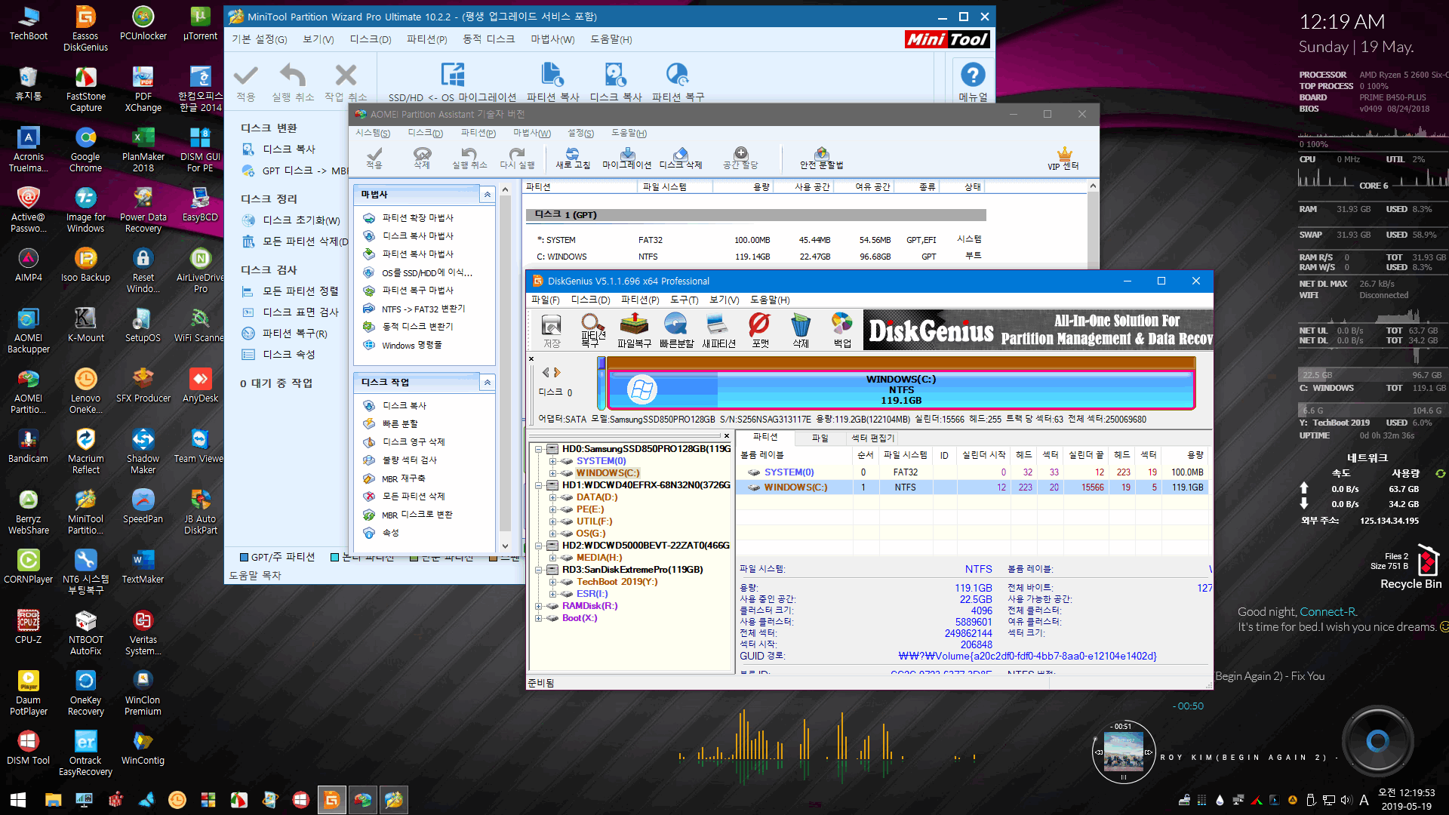This screenshot has height=815, width=1449.
Task: Click the Delete (삭제) trash icon in DiskGenius
Action: pyautogui.click(x=801, y=331)
